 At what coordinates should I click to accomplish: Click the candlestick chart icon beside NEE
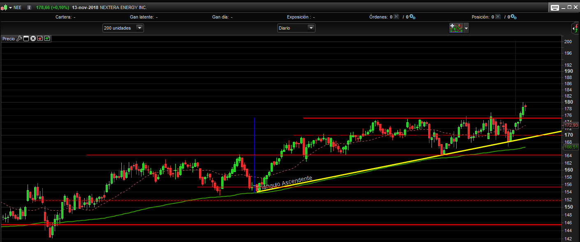tap(4, 7)
